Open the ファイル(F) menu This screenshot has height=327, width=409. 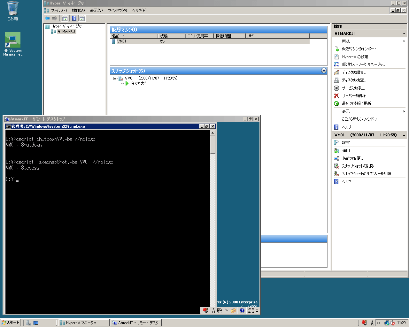59,11
